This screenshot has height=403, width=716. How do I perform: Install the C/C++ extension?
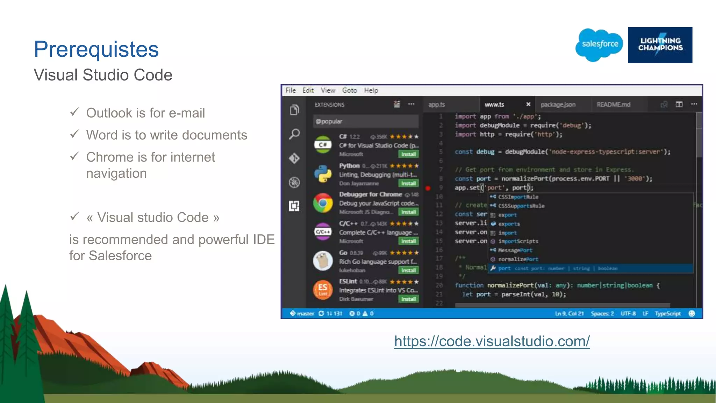pyautogui.click(x=408, y=241)
